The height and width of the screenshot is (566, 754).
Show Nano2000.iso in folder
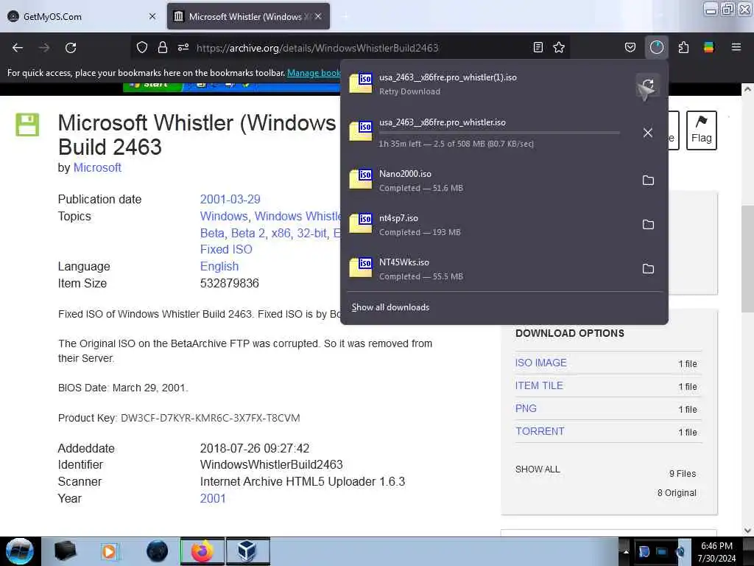pos(648,181)
